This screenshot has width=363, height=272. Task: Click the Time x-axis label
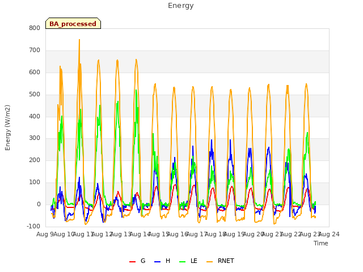(x=320, y=243)
